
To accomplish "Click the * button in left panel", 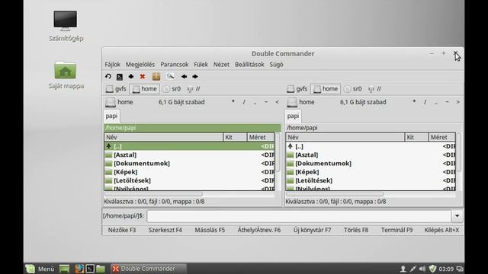I will click(x=233, y=102).
